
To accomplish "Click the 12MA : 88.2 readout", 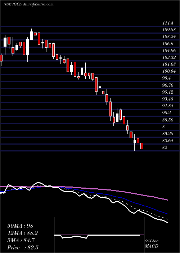I will point(23,233).
